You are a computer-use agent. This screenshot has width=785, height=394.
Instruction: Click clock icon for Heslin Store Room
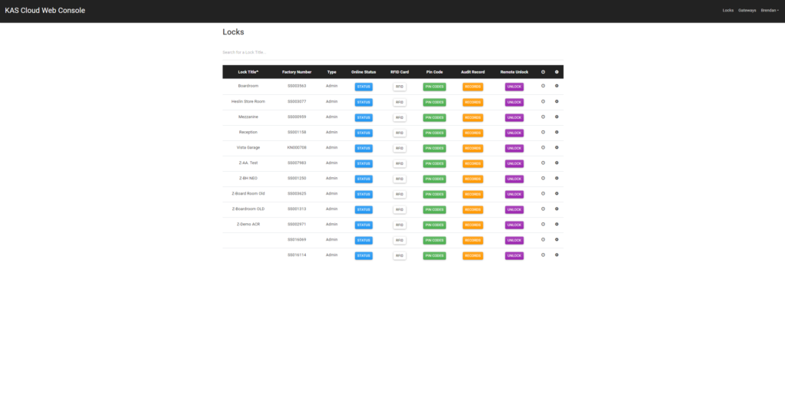(543, 101)
